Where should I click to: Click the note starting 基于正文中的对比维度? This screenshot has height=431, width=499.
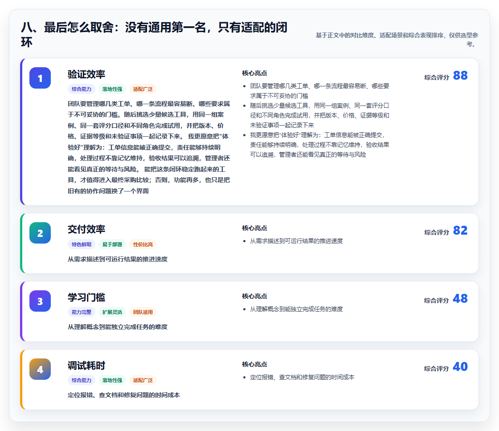click(x=397, y=40)
